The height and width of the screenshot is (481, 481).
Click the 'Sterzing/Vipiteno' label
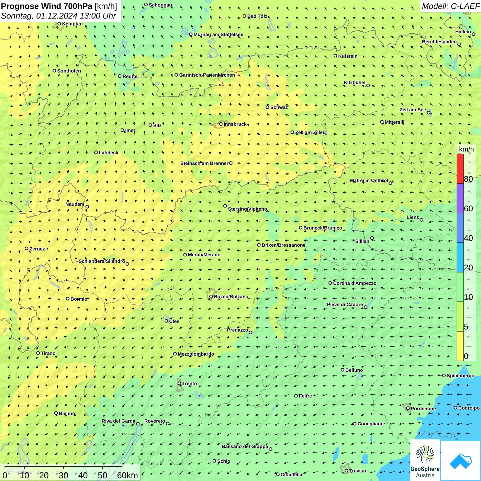[248, 209]
